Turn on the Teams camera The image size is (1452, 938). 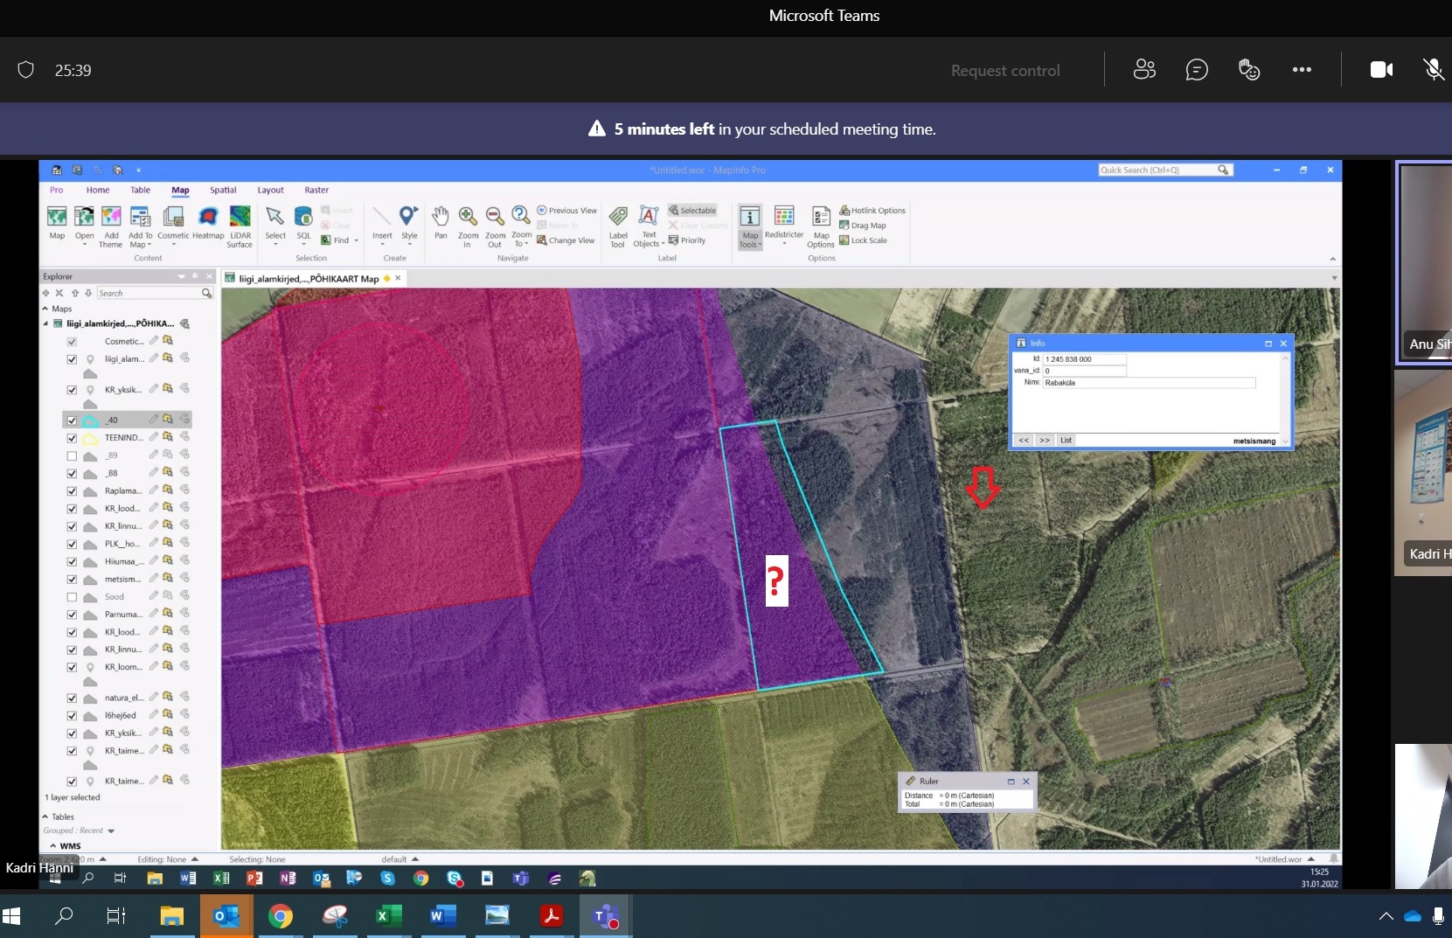pos(1381,70)
